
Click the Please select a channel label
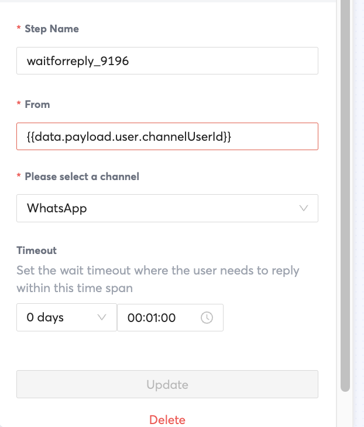click(x=82, y=176)
